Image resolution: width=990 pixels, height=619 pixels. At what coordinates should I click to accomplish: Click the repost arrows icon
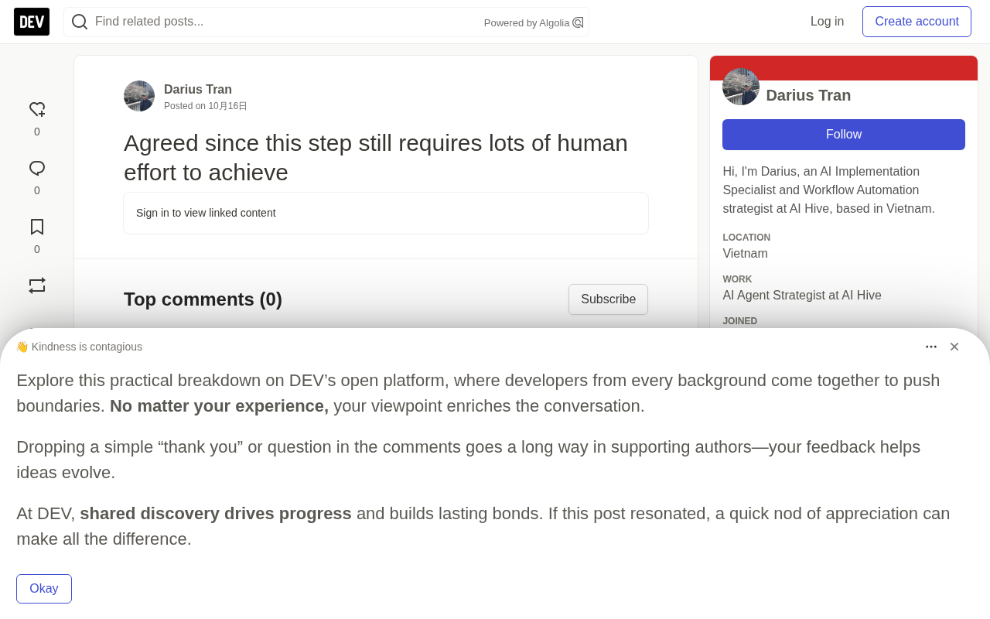pos(37,286)
